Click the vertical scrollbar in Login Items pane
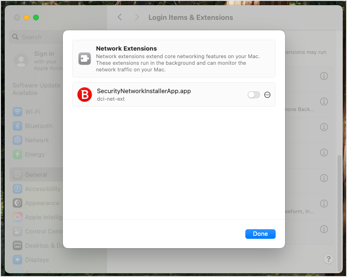The width and height of the screenshot is (347, 277). (339, 213)
